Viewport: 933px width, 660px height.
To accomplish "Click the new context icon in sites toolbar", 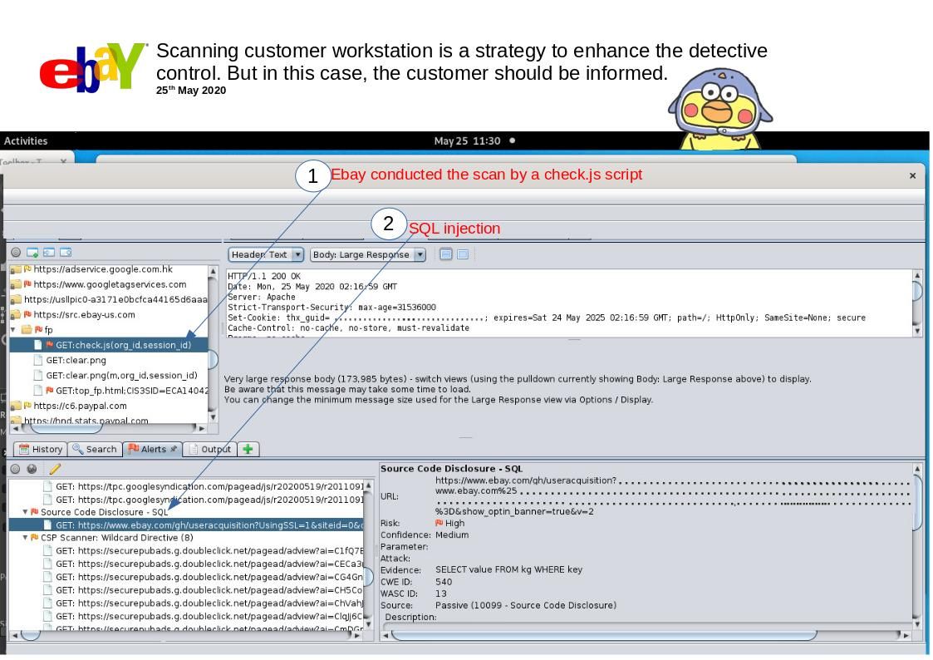I will coord(32,252).
